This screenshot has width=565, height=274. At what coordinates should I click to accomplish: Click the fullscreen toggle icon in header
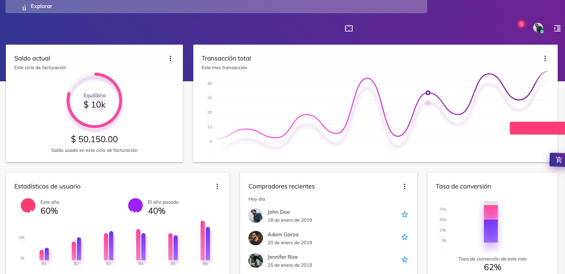[348, 28]
